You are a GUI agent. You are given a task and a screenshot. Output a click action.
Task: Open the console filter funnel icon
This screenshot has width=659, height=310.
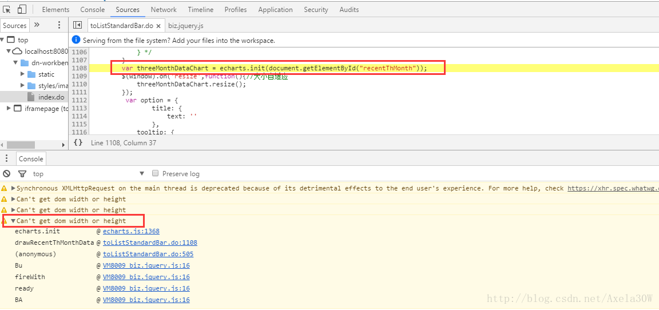coord(22,173)
